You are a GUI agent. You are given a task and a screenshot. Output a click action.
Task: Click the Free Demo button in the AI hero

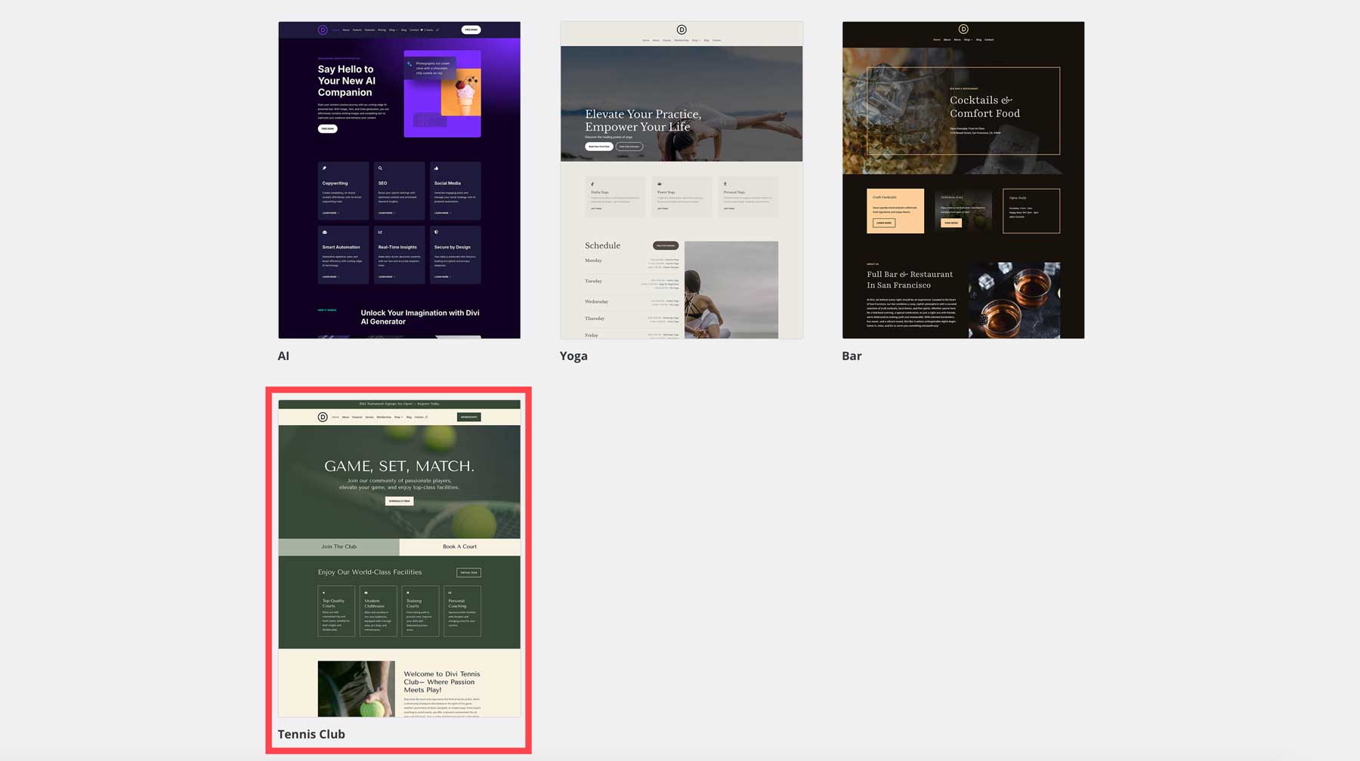point(327,128)
